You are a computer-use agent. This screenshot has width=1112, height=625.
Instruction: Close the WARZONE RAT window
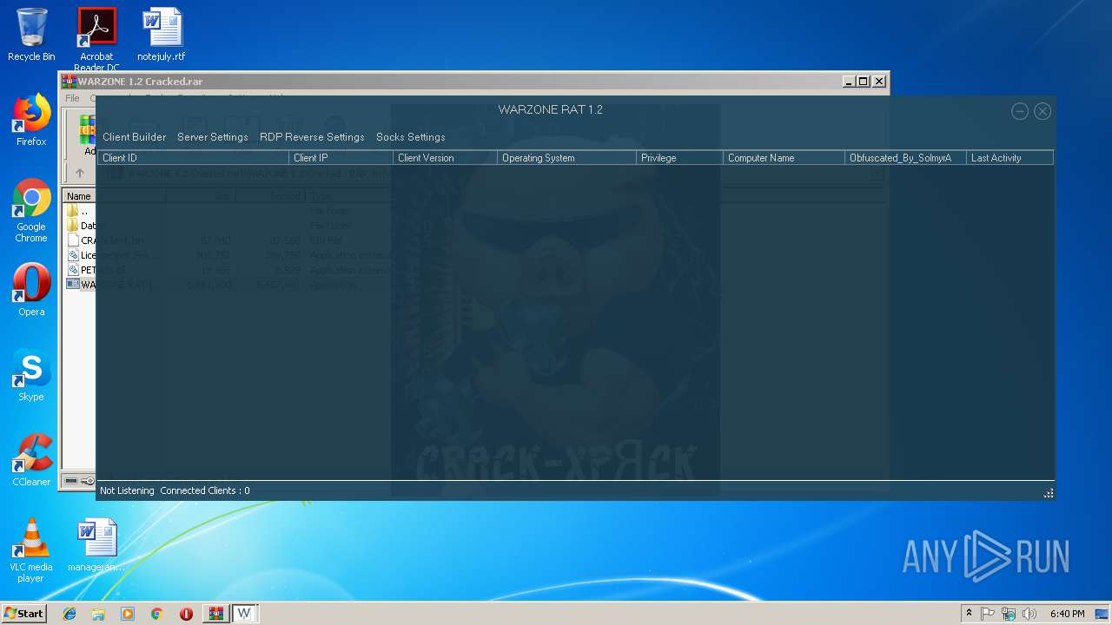coord(1042,111)
